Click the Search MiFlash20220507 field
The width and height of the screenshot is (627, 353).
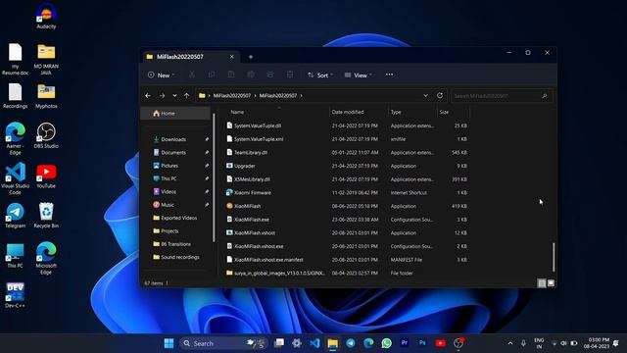[502, 96]
